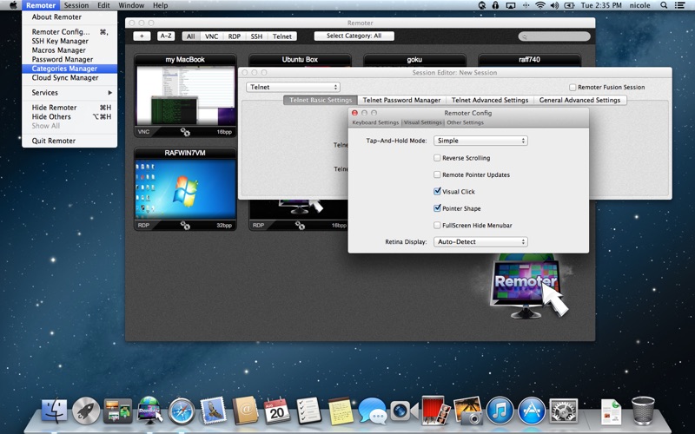Open Retina Display Auto-Detect dropdown
Screen dimensions: 695x434
480,242
